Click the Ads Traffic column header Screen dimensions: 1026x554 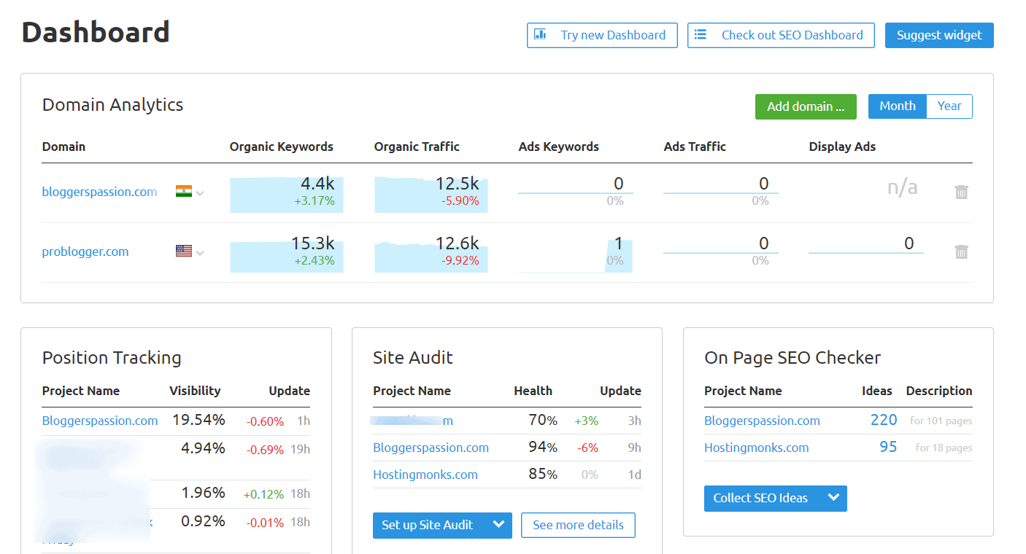pyautogui.click(x=695, y=147)
